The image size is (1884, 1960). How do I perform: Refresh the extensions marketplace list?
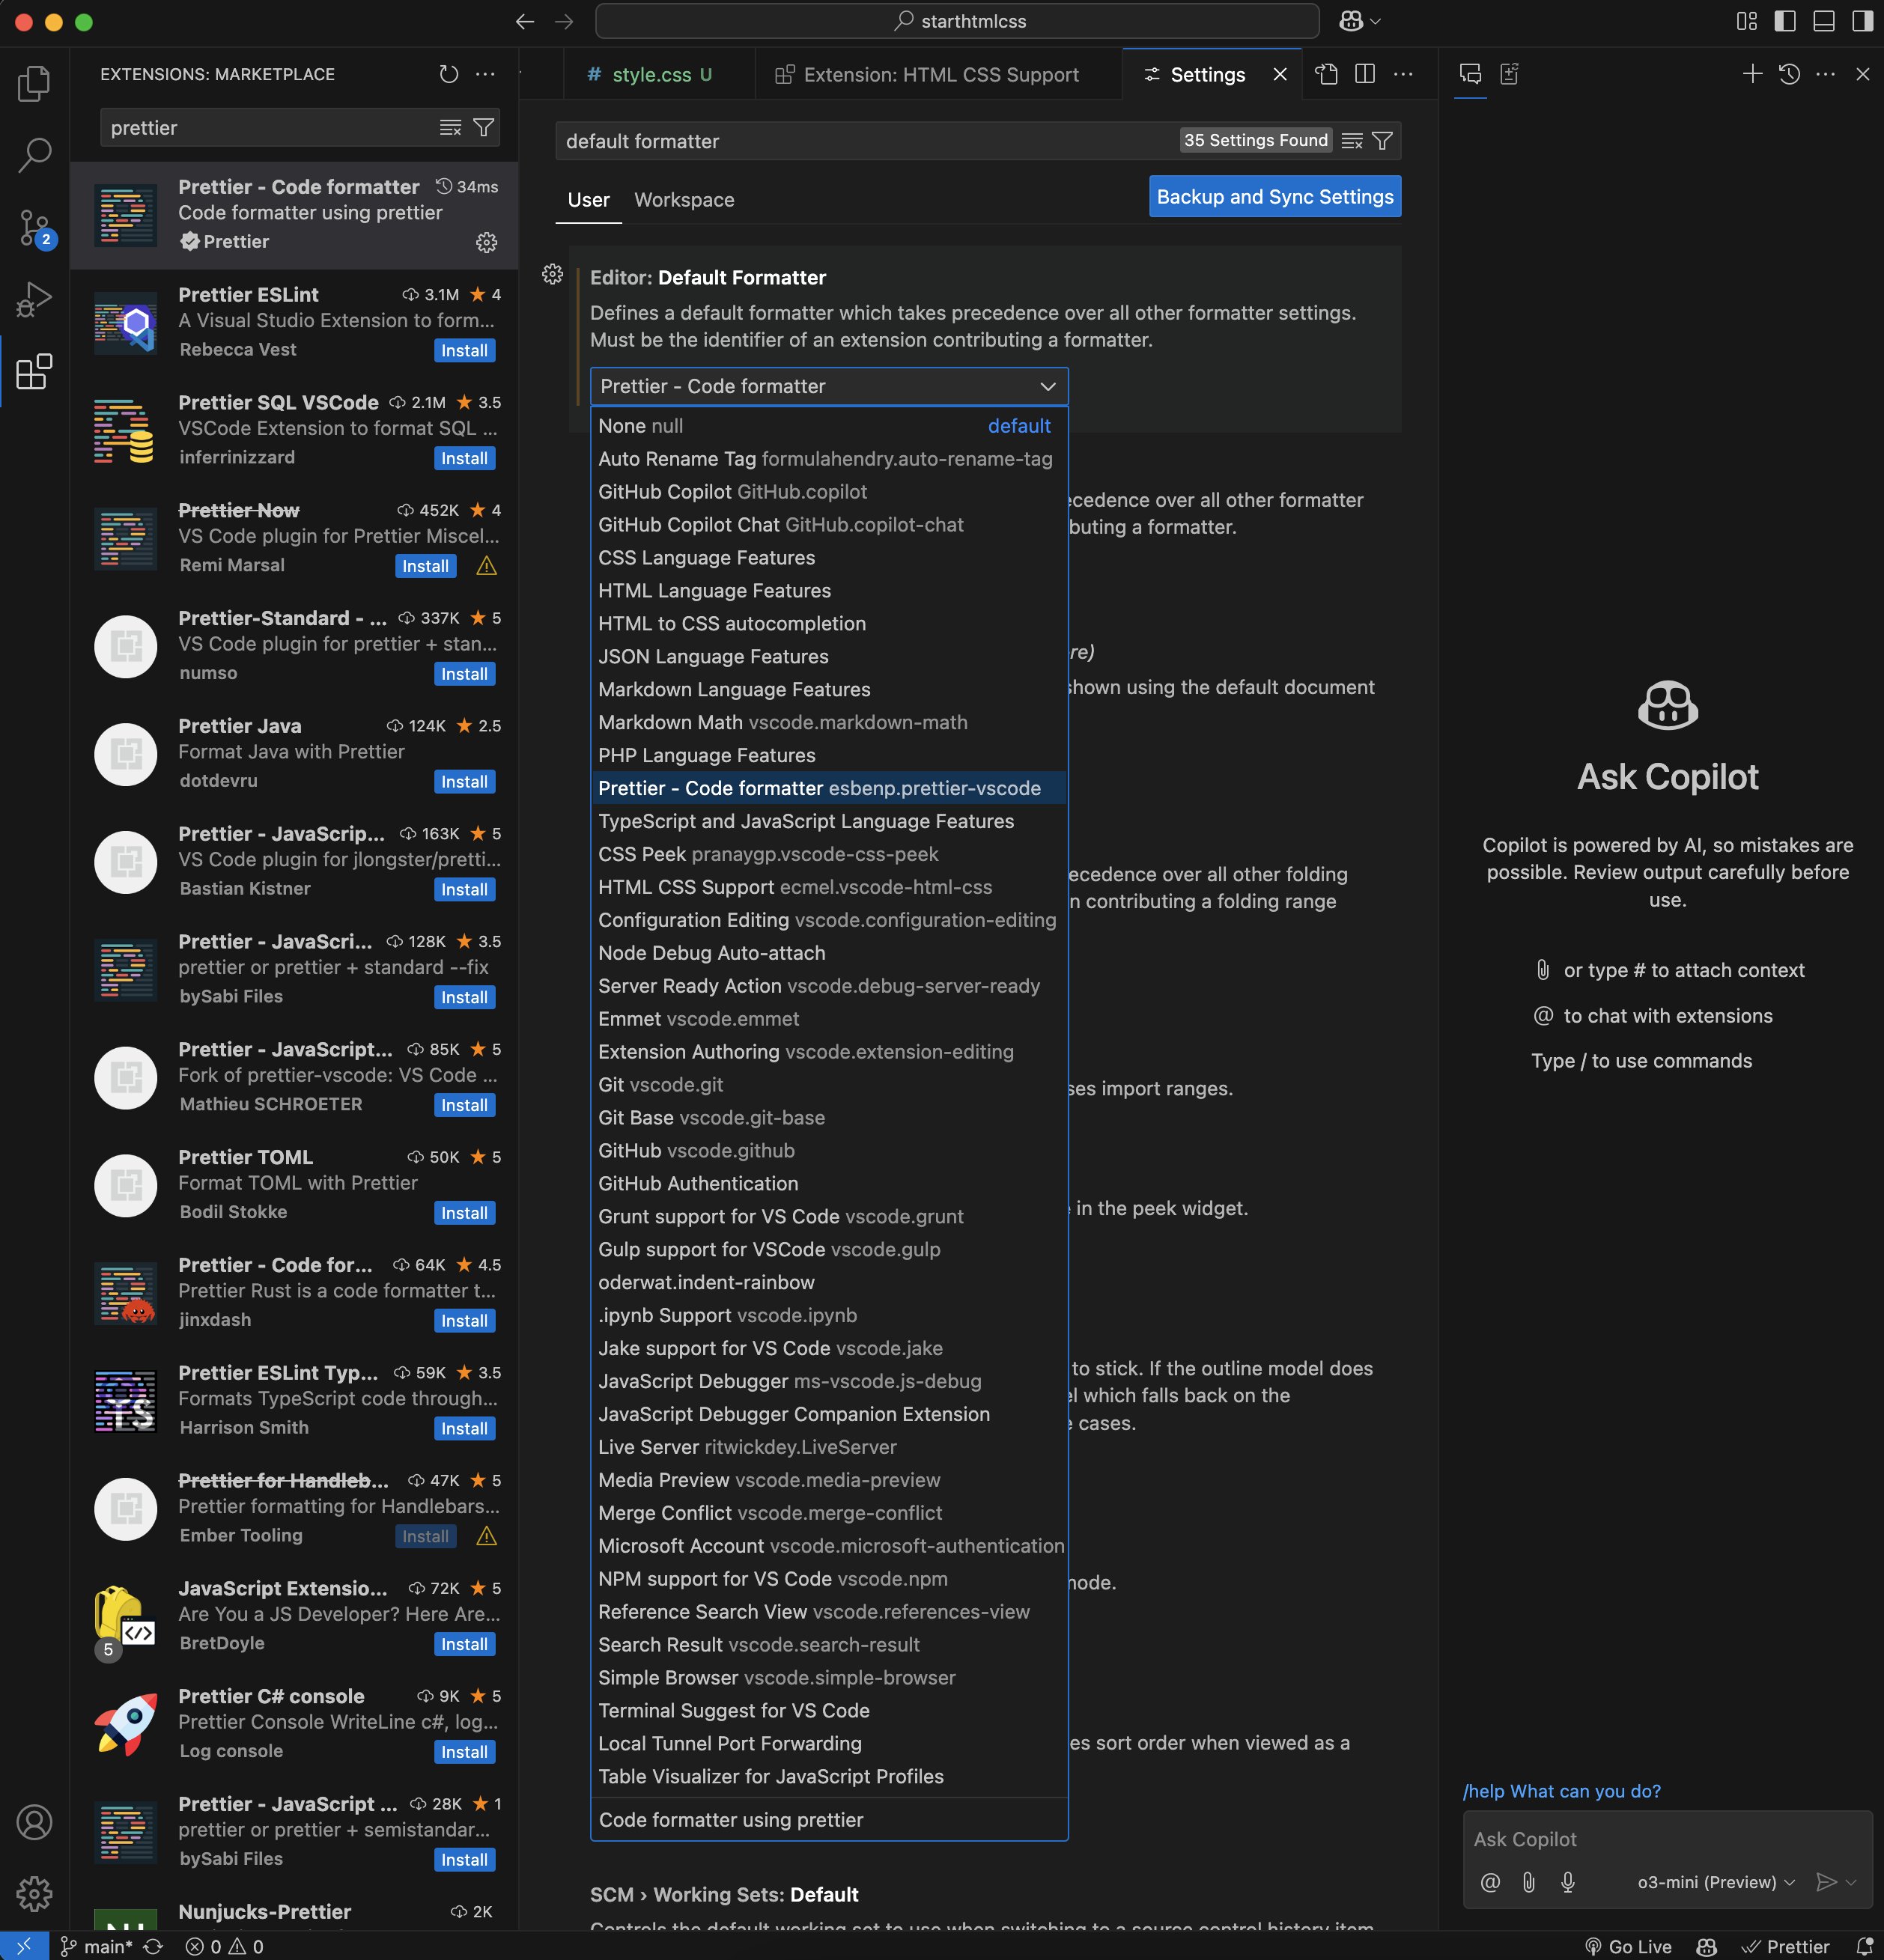pyautogui.click(x=449, y=74)
